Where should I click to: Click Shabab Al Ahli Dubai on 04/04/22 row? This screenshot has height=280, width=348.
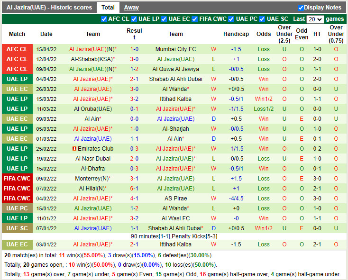click(x=175, y=79)
